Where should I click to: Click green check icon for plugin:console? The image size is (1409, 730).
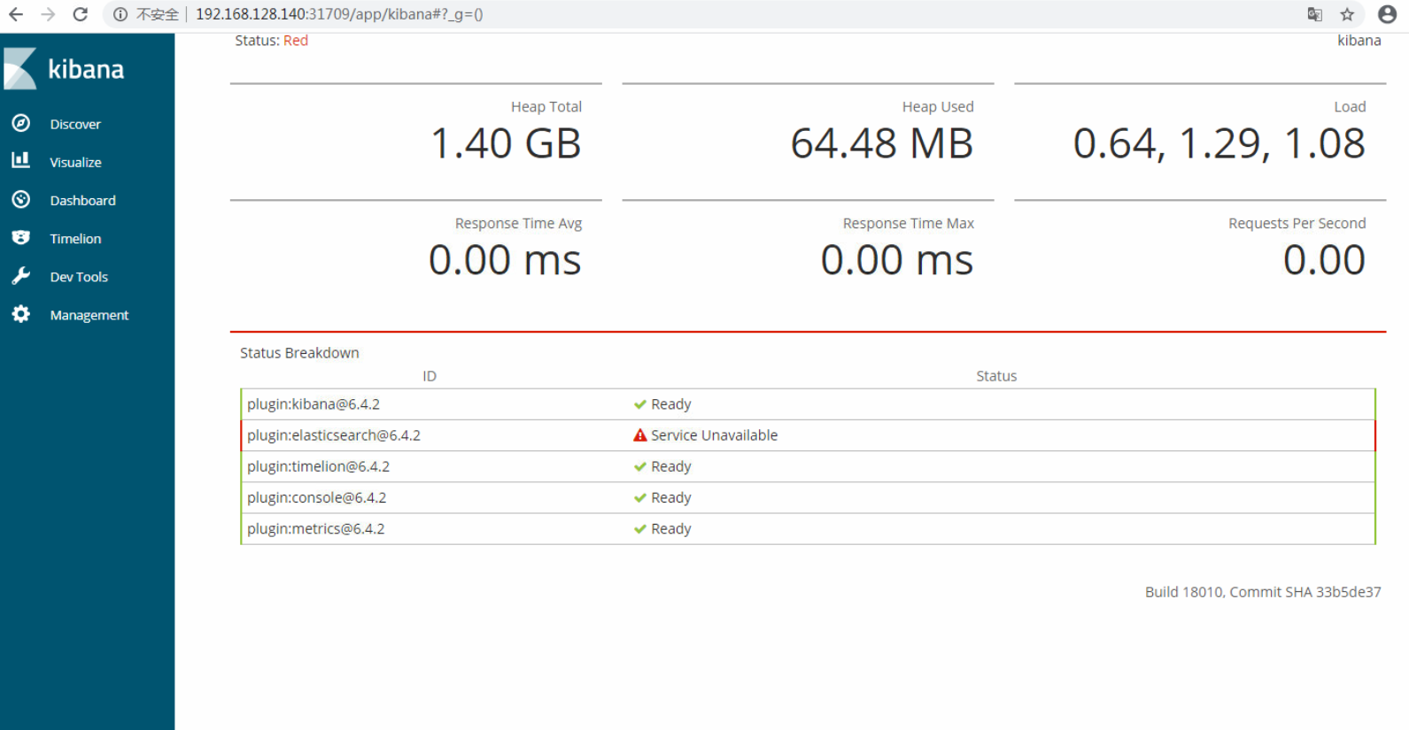640,497
